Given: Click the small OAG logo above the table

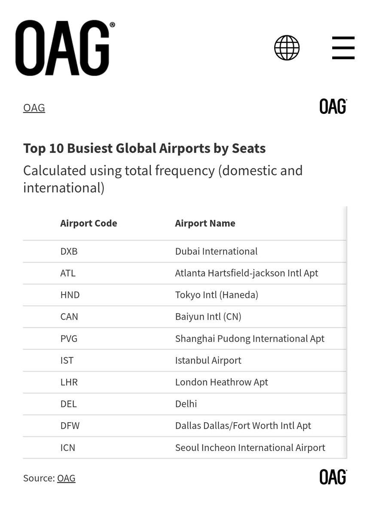Looking at the screenshot, I should pyautogui.click(x=333, y=107).
